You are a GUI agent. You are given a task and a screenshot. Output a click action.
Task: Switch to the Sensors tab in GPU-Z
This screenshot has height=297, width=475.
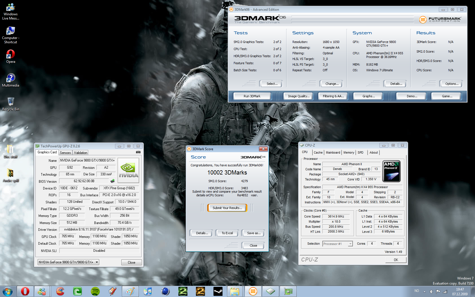65,153
